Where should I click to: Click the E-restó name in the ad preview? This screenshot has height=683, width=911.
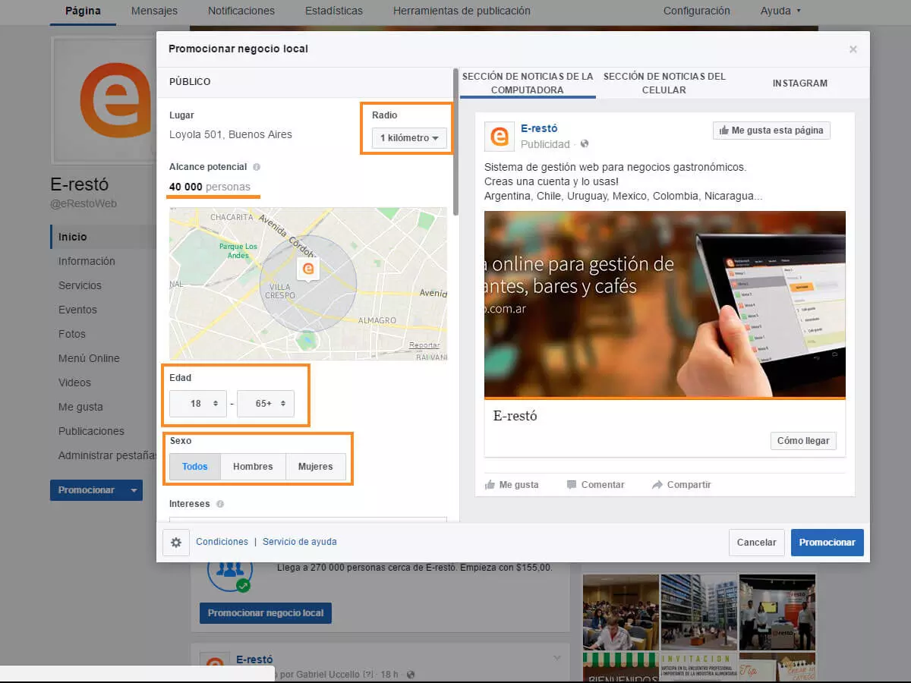539,128
